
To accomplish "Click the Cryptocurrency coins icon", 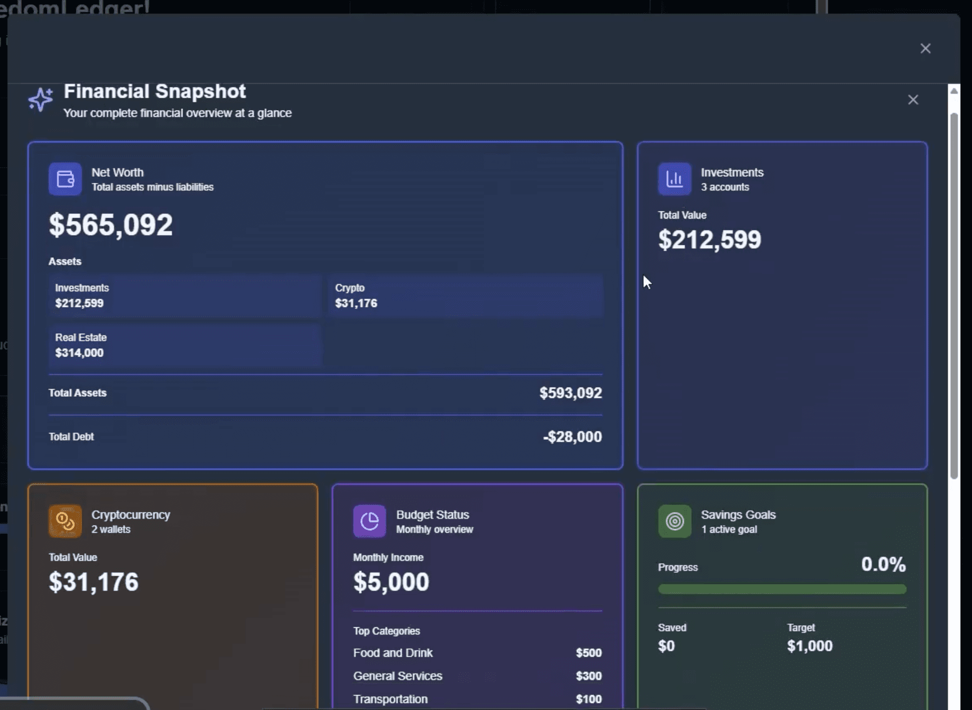I will tap(64, 520).
